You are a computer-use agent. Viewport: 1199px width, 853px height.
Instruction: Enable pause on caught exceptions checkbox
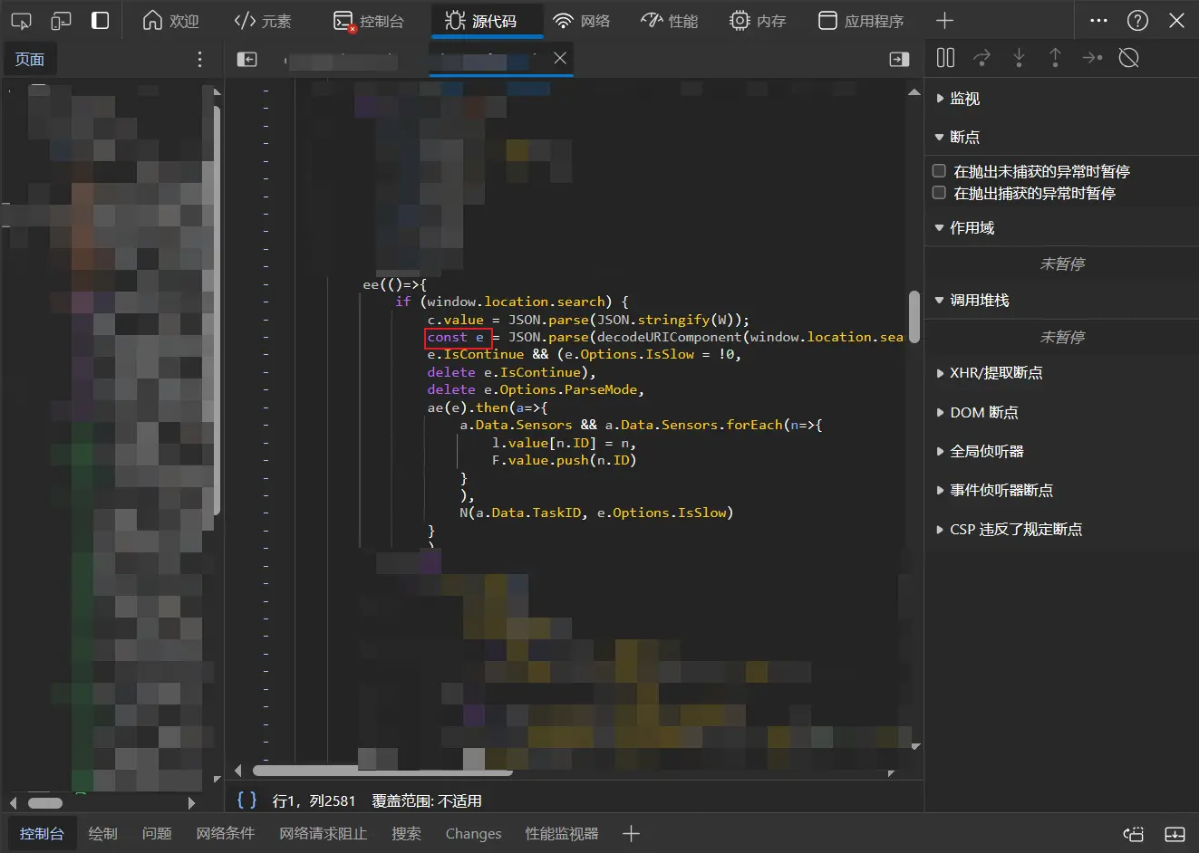click(939, 193)
